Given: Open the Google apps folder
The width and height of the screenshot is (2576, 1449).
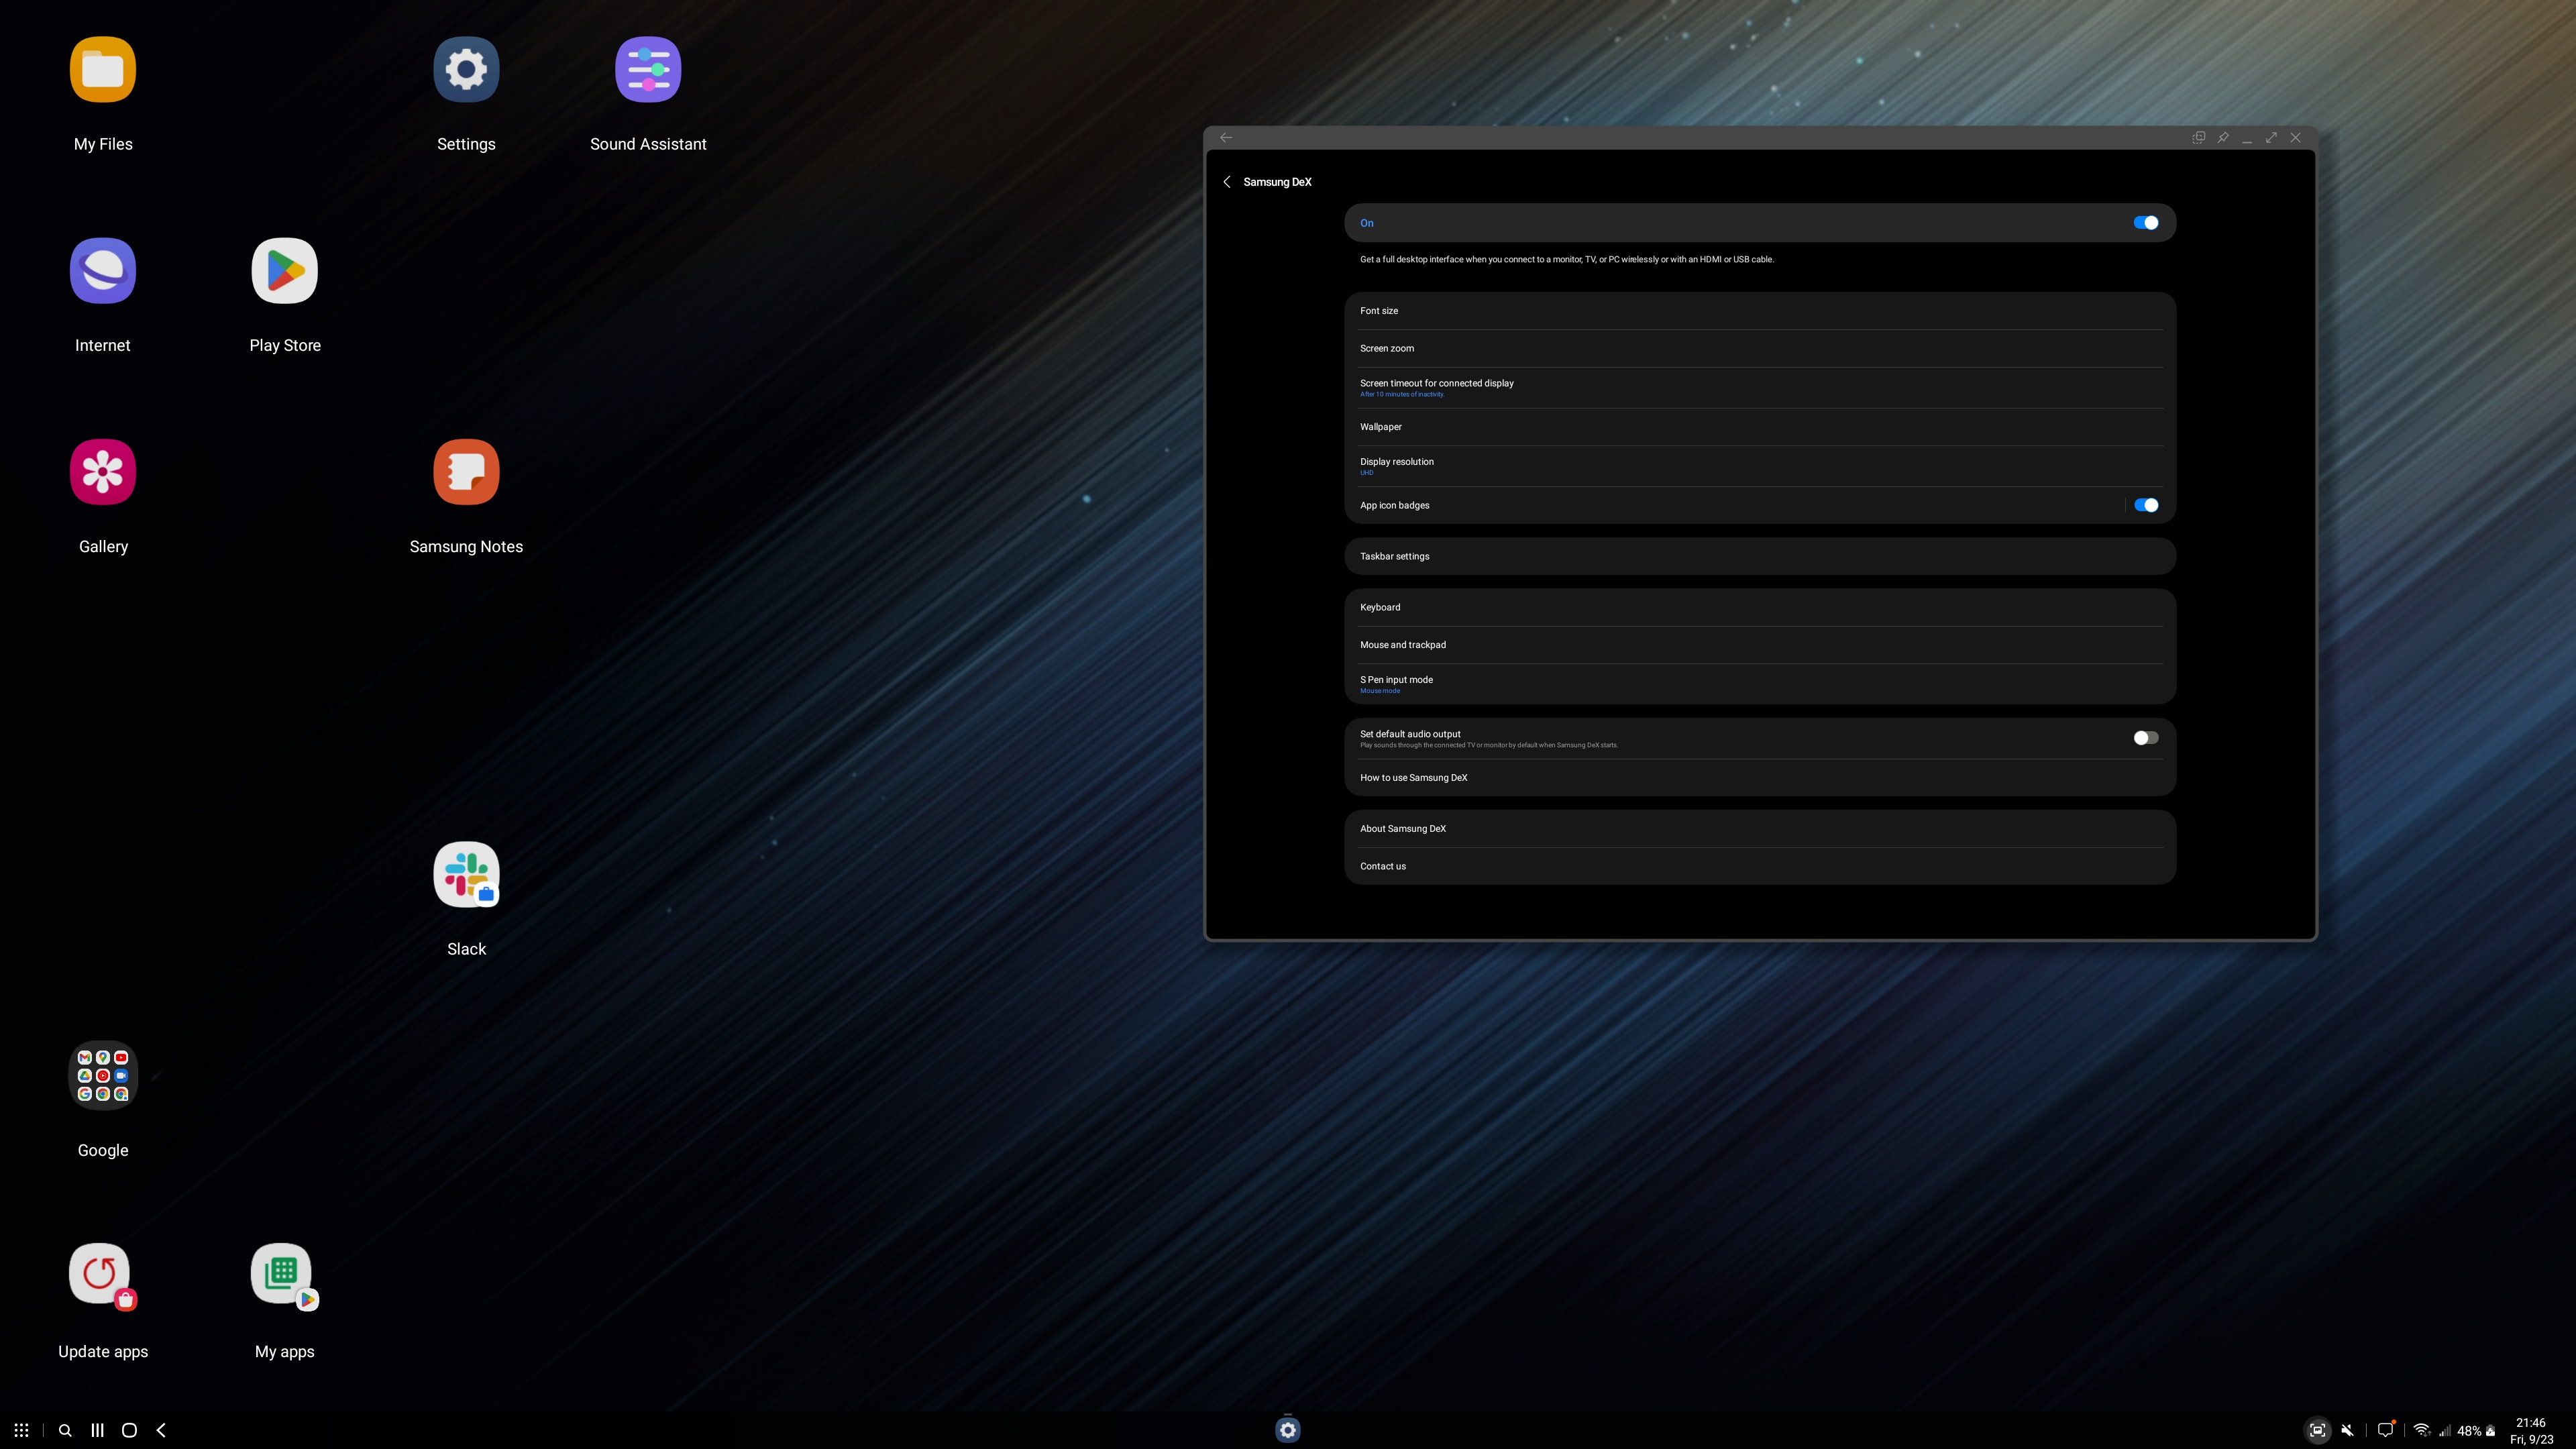Looking at the screenshot, I should [x=103, y=1076].
